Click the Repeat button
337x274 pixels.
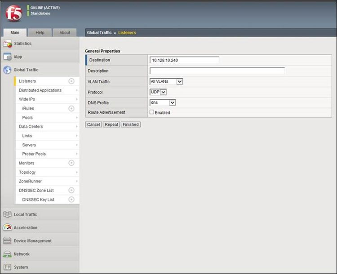pos(111,124)
